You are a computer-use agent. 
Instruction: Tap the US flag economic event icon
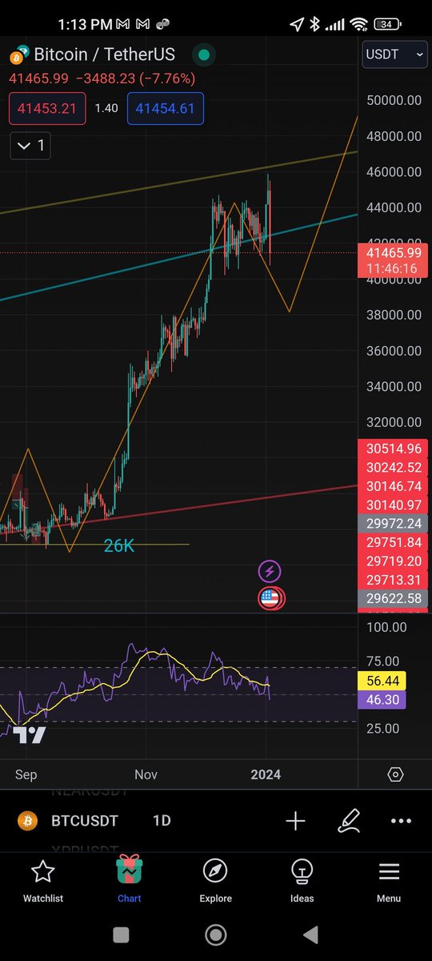click(x=270, y=597)
